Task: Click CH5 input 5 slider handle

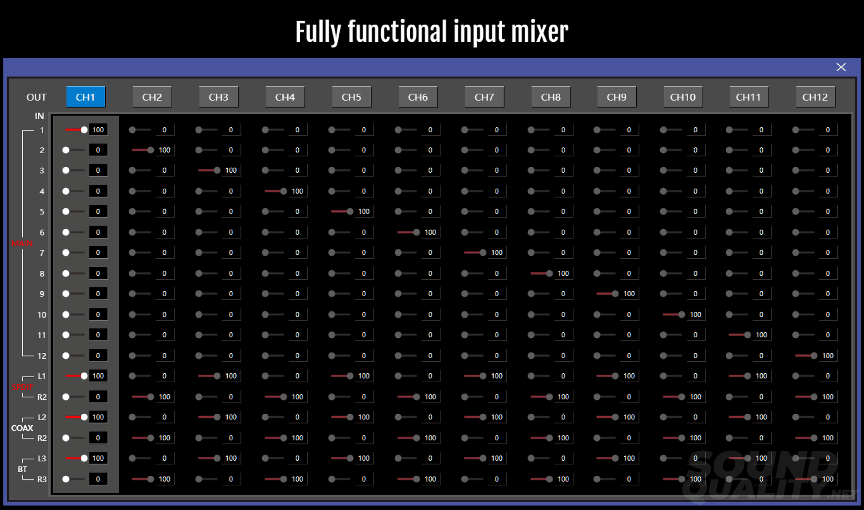Action: (x=350, y=211)
